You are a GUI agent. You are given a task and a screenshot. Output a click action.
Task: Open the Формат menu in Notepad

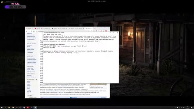pyautogui.click(x=52, y=34)
